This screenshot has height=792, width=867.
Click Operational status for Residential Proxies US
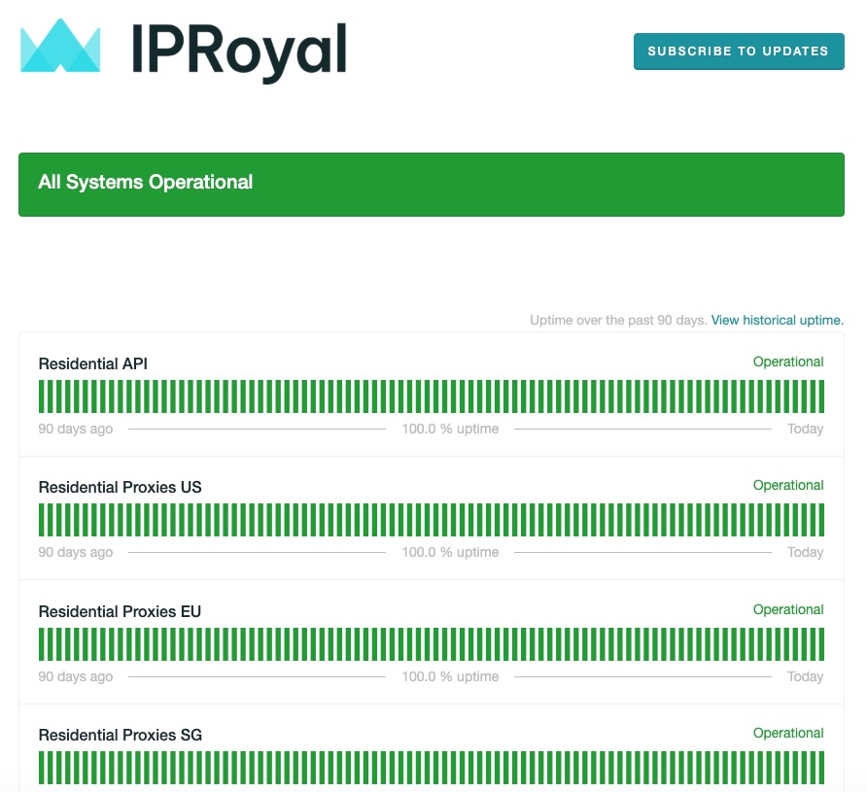pos(787,485)
